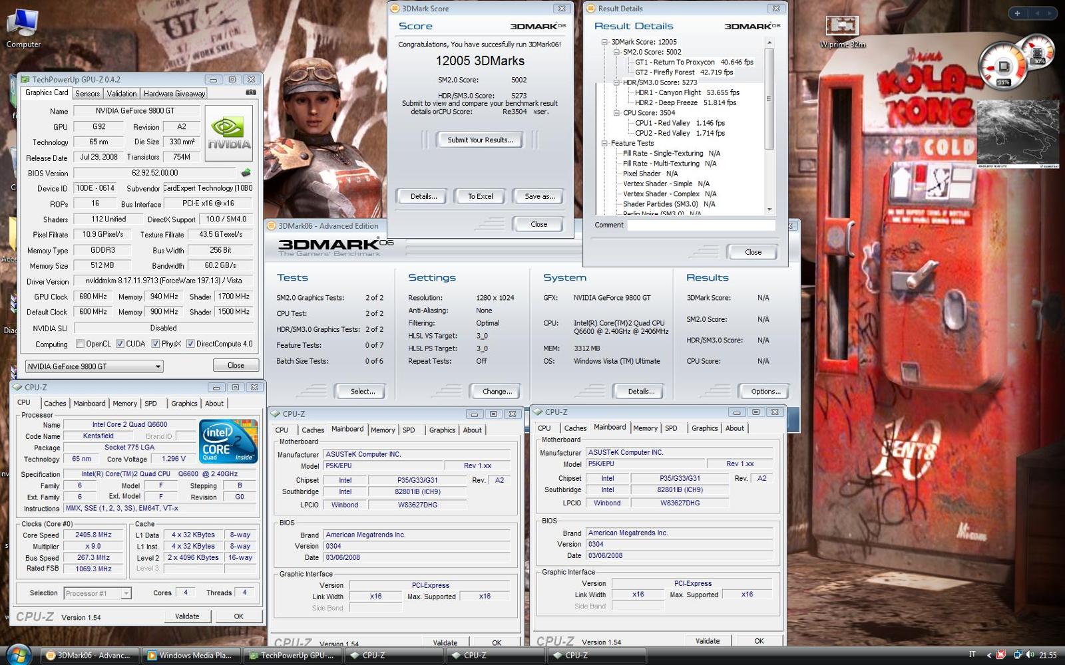Image resolution: width=1065 pixels, height=665 pixels.
Task: Open the W prime 32m desktop shortcut
Action: pyautogui.click(x=842, y=32)
